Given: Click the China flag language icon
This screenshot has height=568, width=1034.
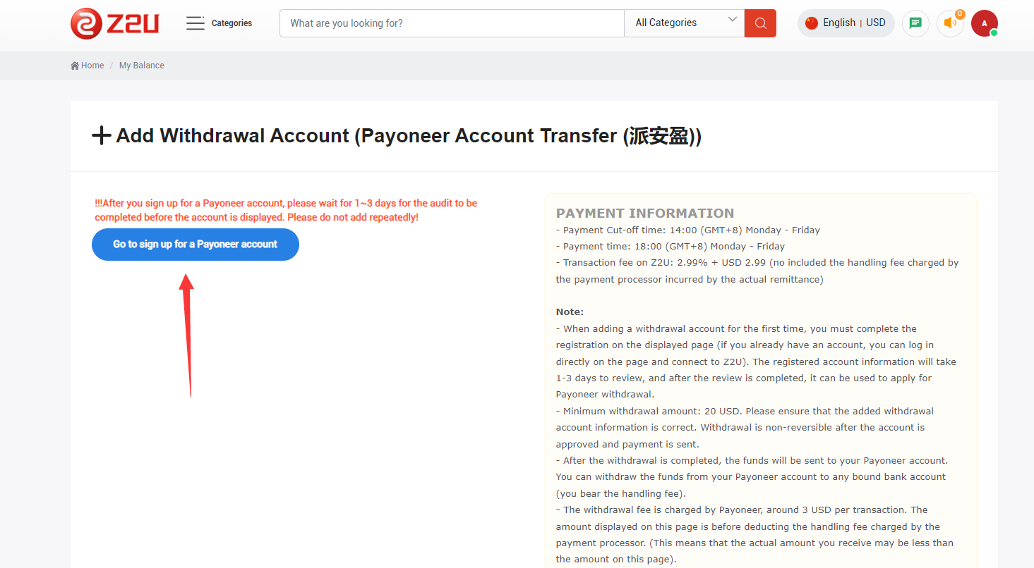Looking at the screenshot, I should click(x=812, y=23).
